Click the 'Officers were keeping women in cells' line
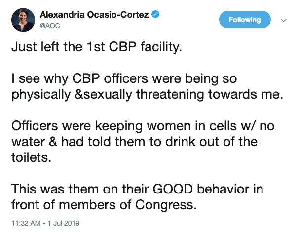299x232 pixels. 143,126
